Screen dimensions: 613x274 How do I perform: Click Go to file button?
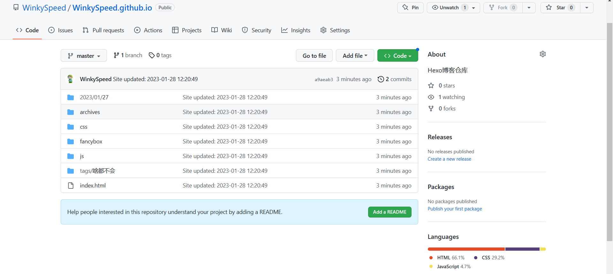(x=314, y=56)
